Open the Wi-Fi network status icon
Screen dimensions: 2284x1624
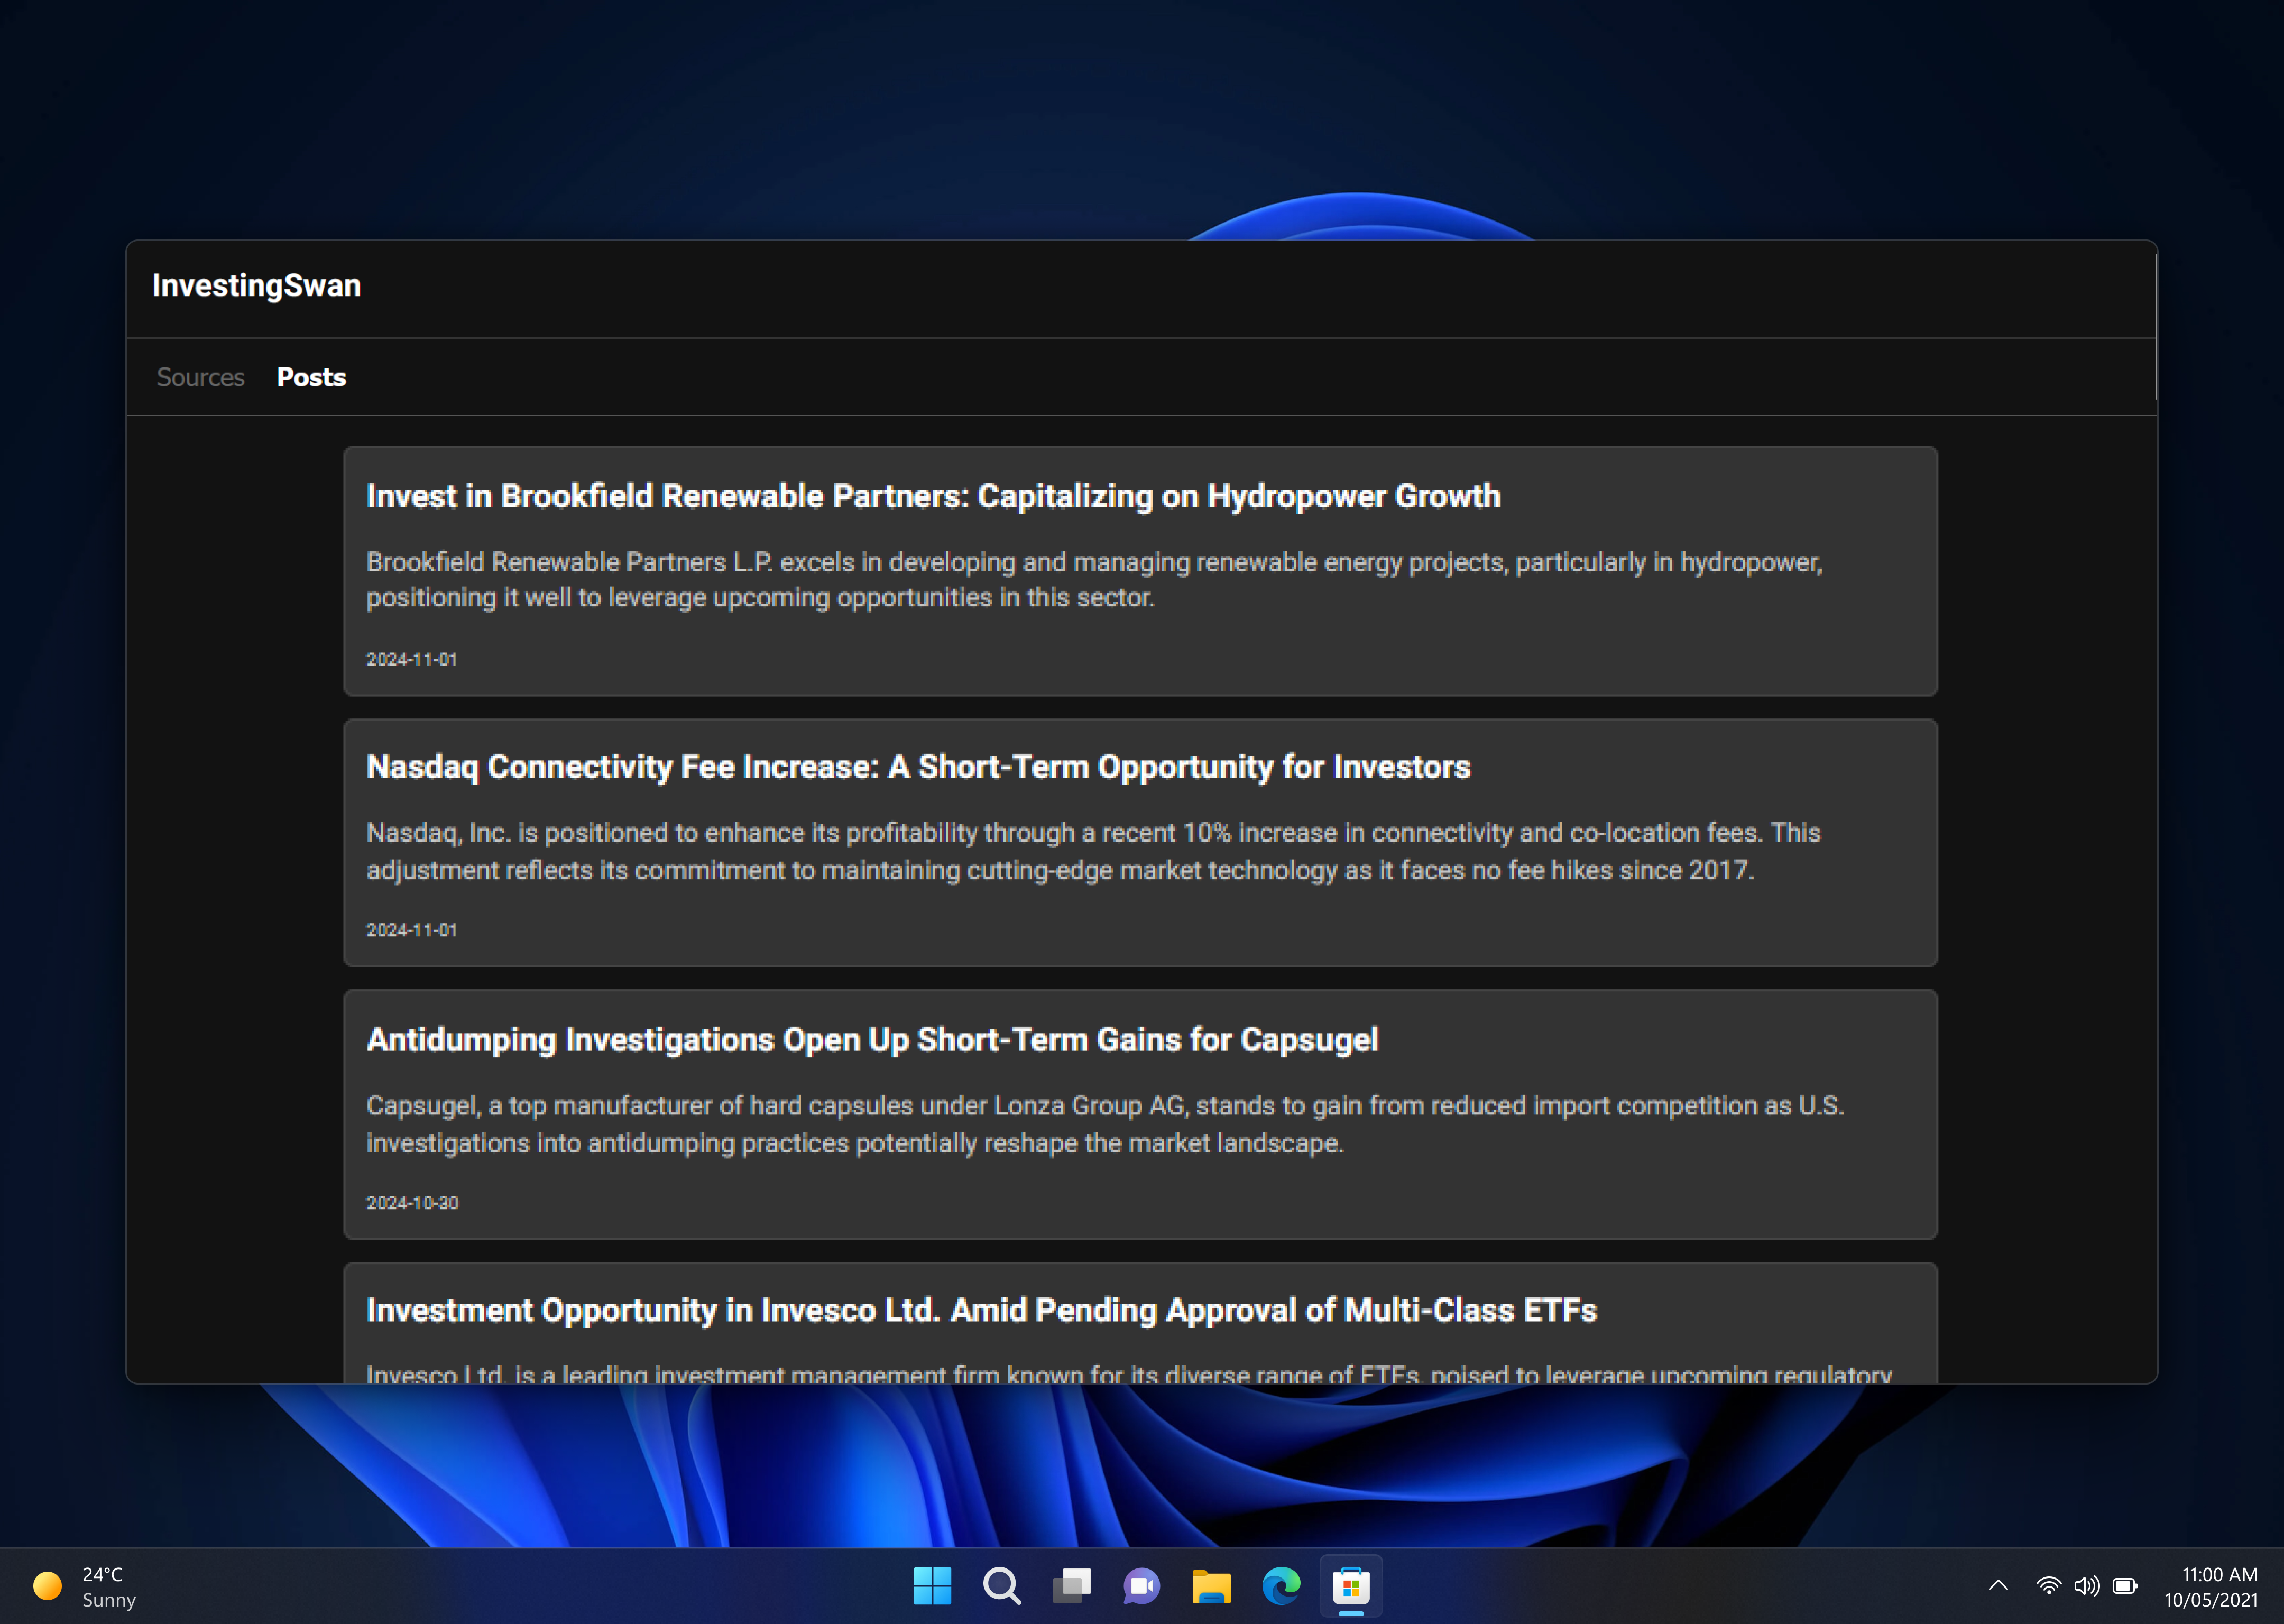point(2048,1586)
